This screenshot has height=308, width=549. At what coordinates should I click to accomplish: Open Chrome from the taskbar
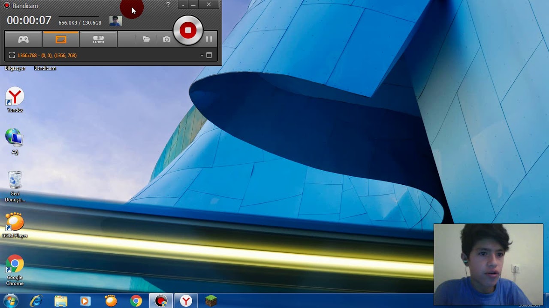click(x=136, y=301)
